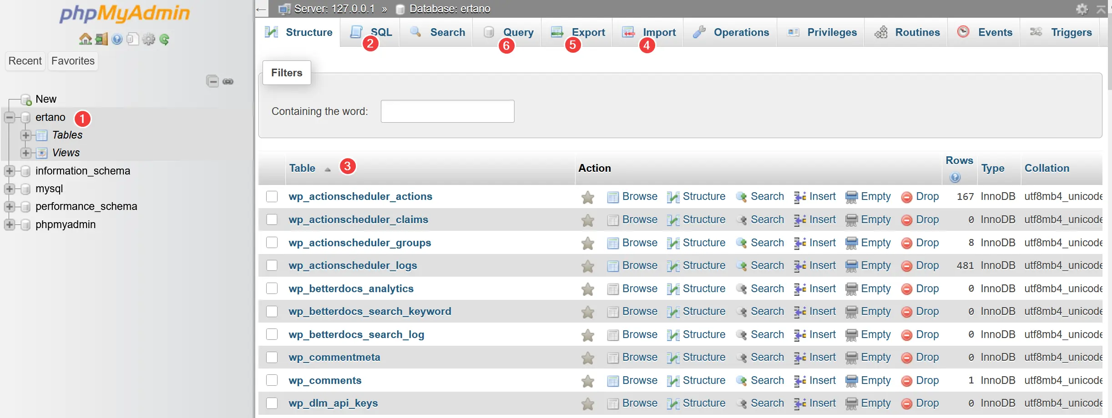Favorite the wp_actionscheduler_actions table star
Viewport: 1112px width, 418px height.
[x=588, y=197]
